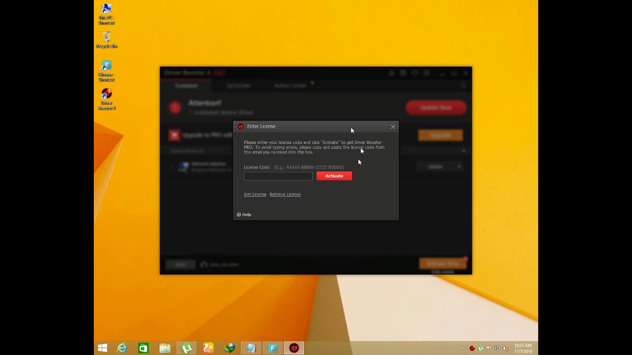The image size is (632, 355).
Task: Show hidden system tray icons
Action: (463, 349)
